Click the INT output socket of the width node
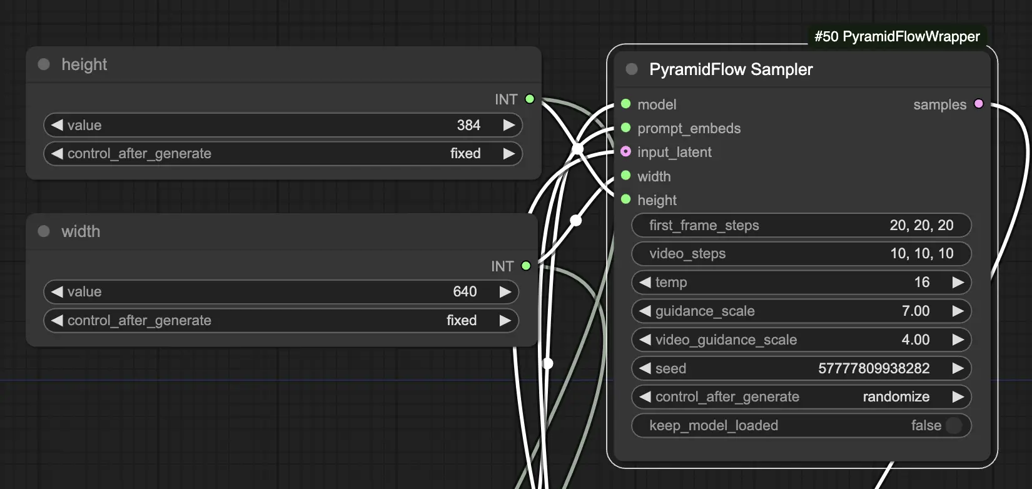Viewport: 1032px width, 489px height. [526, 266]
